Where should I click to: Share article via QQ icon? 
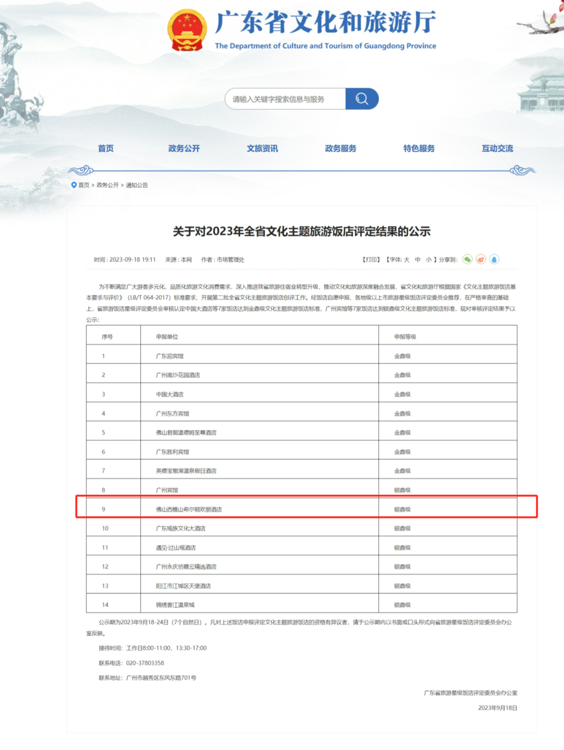pos(494,259)
